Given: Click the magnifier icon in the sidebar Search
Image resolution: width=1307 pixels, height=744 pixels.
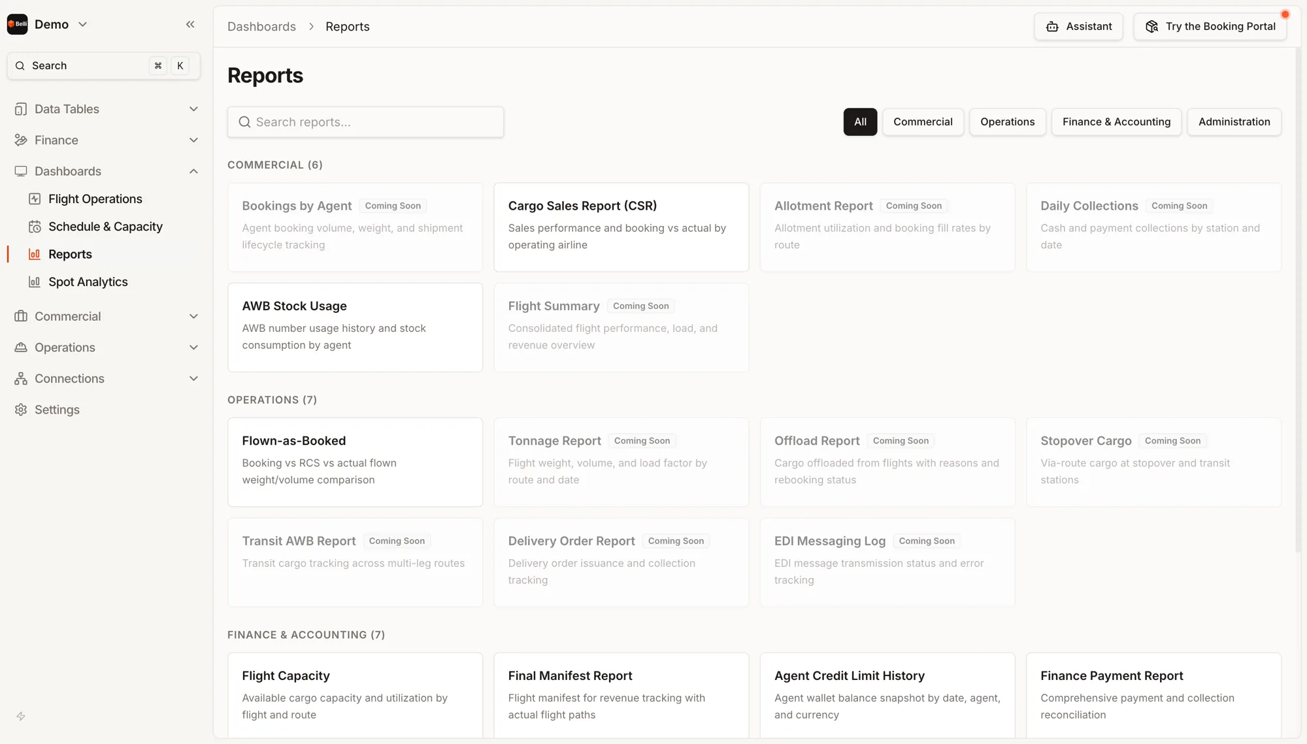Looking at the screenshot, I should [x=20, y=66].
